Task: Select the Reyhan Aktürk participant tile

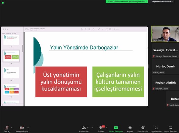Action: (x=165, y=83)
